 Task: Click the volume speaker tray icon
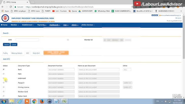tap(166, 101)
